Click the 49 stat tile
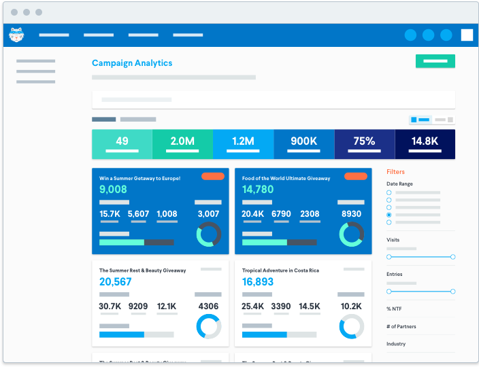Screen dimensions: 479x367 coord(122,144)
